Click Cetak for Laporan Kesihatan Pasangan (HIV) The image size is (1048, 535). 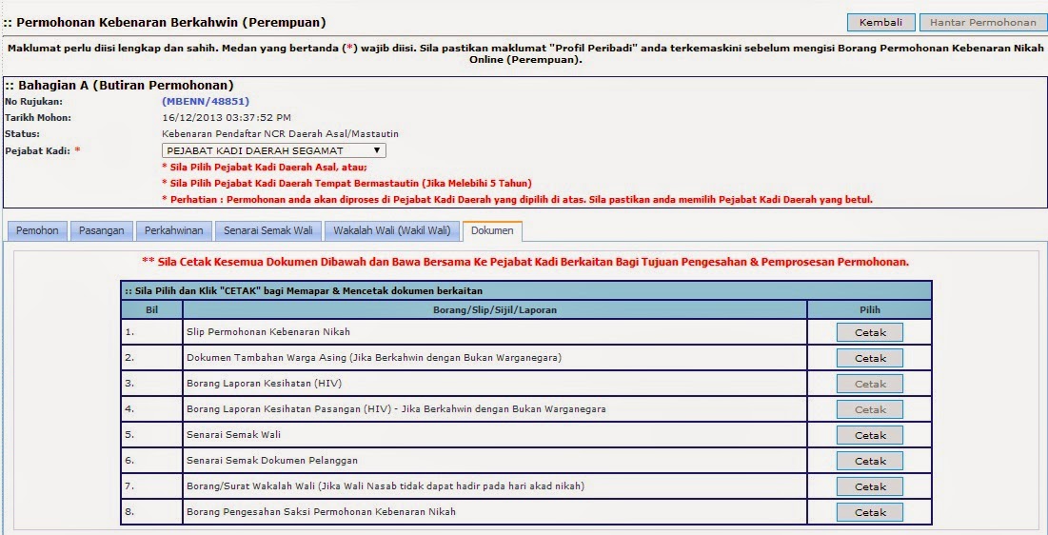[870, 409]
